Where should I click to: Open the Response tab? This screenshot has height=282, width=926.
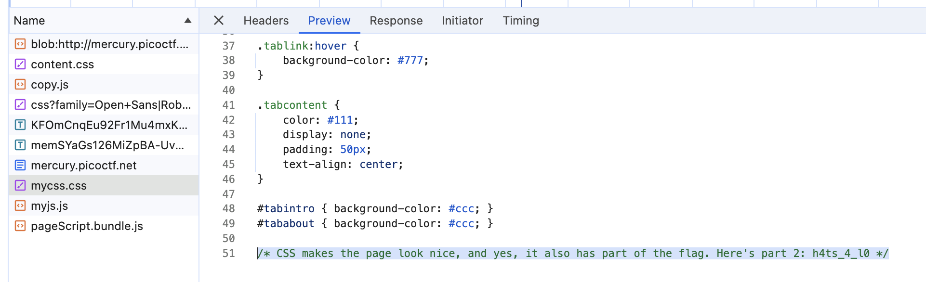[x=396, y=21]
